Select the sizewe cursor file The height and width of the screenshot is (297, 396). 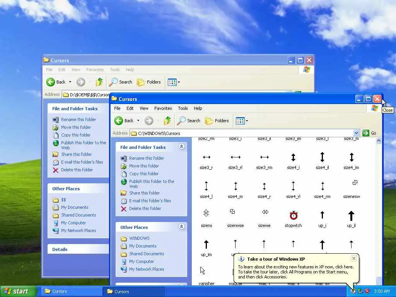pos(264,219)
